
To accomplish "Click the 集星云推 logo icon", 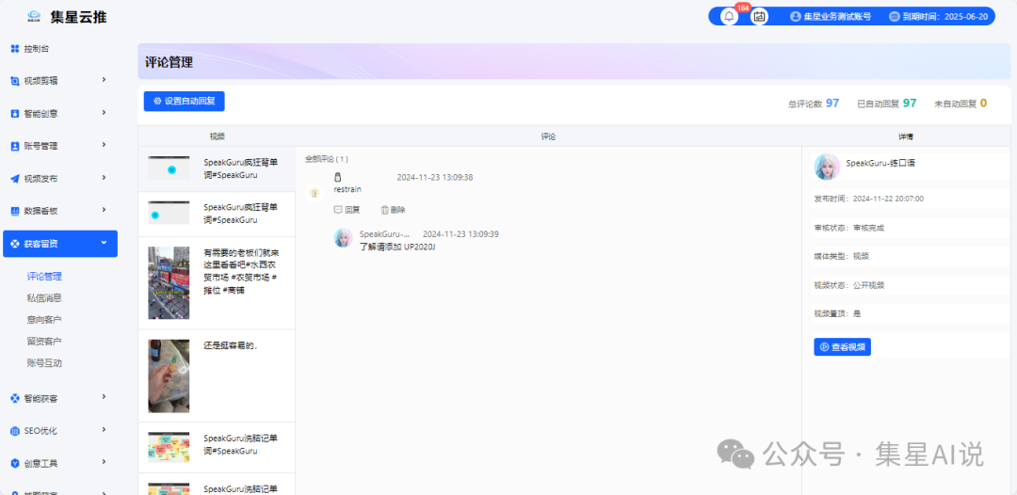I will point(35,16).
